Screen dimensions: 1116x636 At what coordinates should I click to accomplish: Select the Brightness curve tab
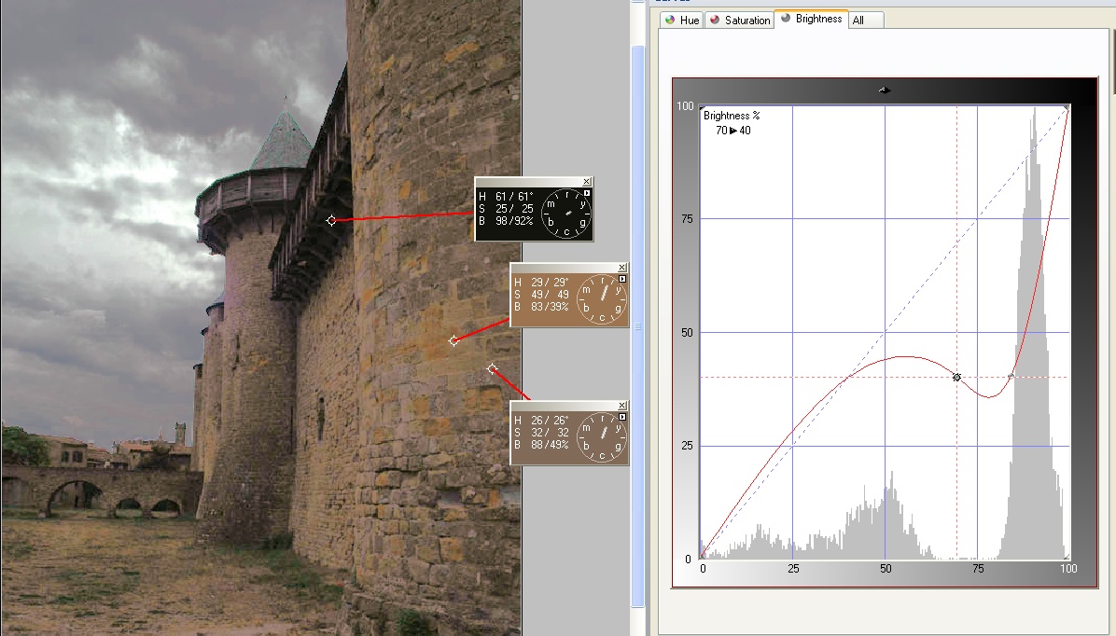pyautogui.click(x=811, y=19)
